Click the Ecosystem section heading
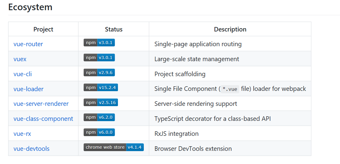Screen dimensions: 340x164 coord(30,7)
